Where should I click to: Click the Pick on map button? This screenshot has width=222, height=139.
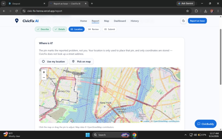[81, 62]
